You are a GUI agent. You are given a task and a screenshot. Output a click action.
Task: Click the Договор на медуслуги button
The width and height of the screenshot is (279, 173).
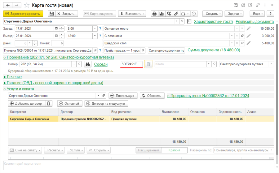[x=106, y=104]
